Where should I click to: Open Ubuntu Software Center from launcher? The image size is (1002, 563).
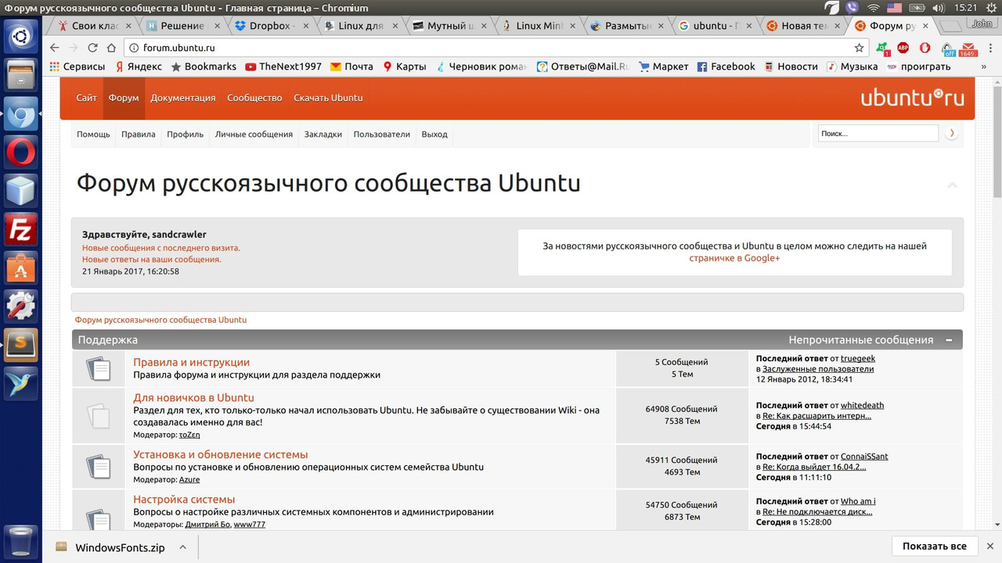pyautogui.click(x=21, y=268)
